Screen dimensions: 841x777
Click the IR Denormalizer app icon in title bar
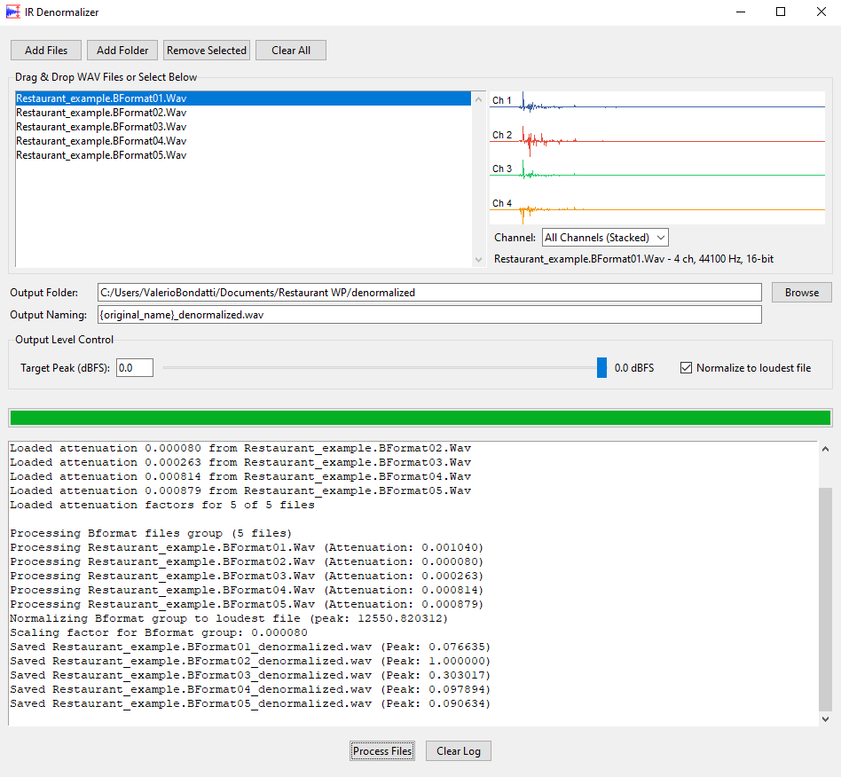click(x=13, y=12)
